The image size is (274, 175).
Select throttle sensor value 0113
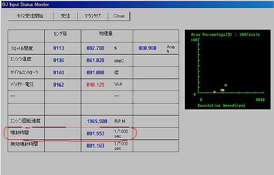pyautogui.click(x=59, y=48)
